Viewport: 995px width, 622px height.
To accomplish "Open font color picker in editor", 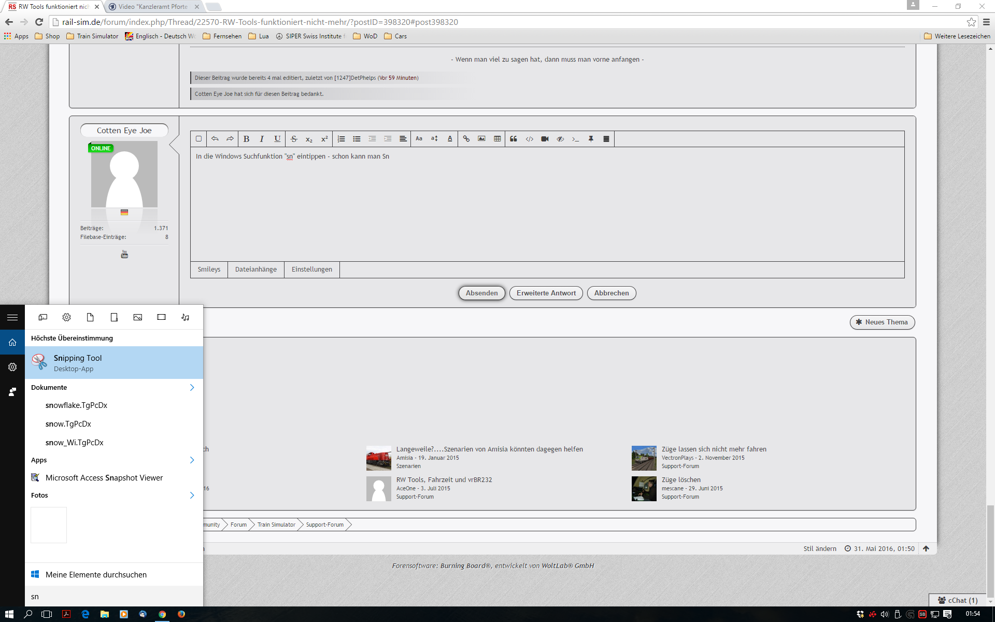I will (x=450, y=139).
